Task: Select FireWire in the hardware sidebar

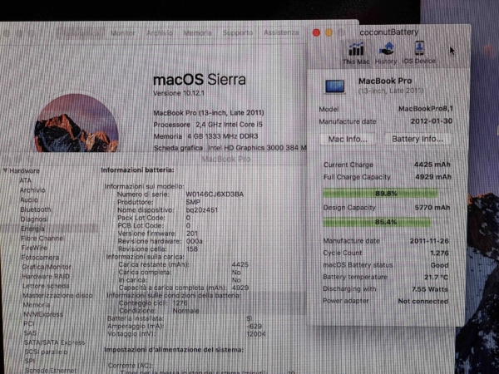Action: [x=34, y=248]
